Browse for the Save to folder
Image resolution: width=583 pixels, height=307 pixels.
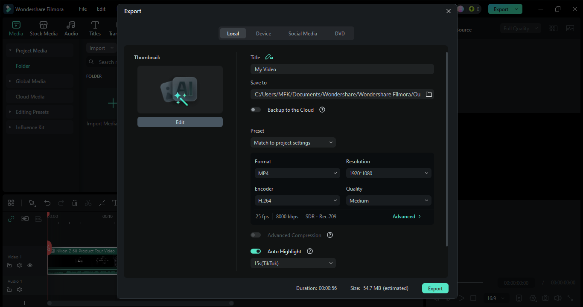point(429,94)
